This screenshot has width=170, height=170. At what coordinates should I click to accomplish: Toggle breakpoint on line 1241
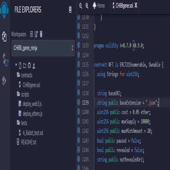79,121
